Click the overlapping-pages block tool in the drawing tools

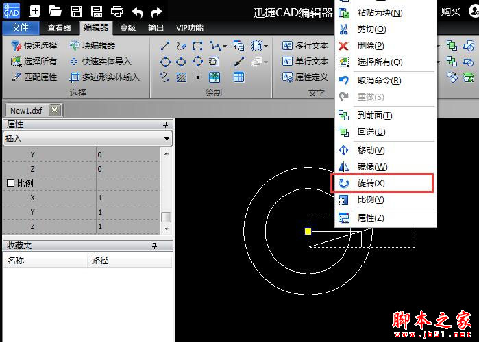click(214, 62)
